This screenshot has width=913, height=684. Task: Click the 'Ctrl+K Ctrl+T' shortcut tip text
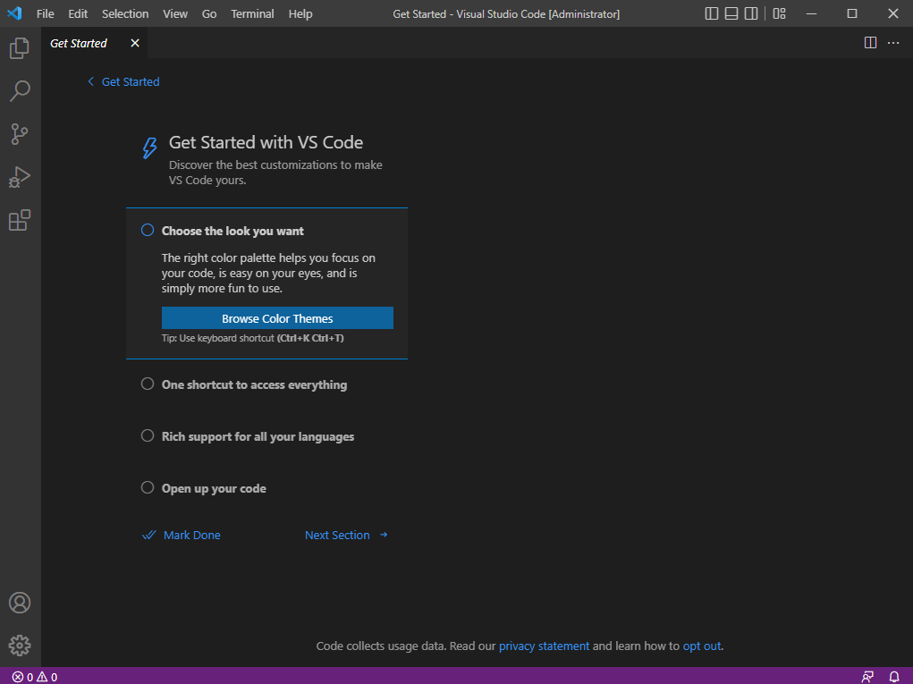[310, 338]
